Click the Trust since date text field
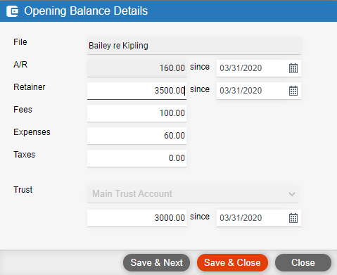The height and width of the screenshot is (275, 337). (252, 218)
